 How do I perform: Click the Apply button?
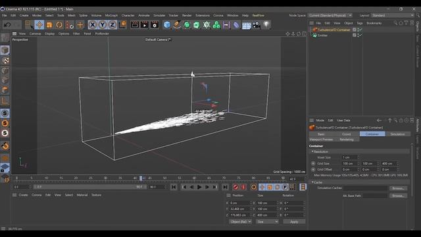[294, 222]
